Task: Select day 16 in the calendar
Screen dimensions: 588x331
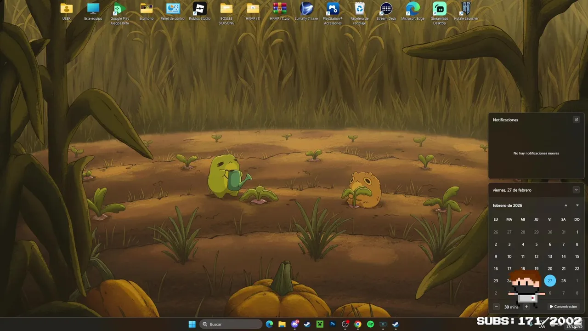Action: tap(496, 268)
